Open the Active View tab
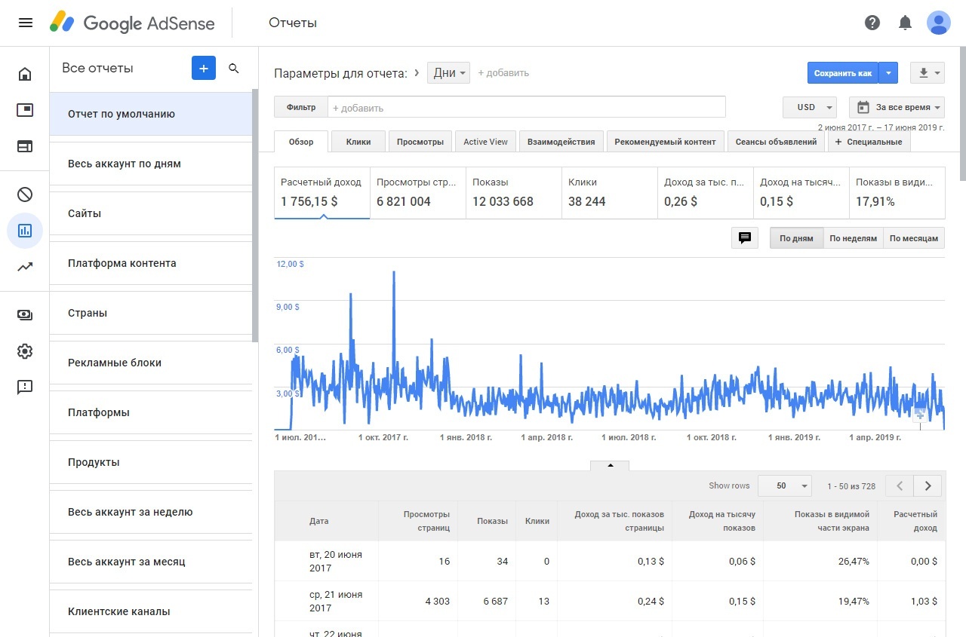 click(485, 142)
